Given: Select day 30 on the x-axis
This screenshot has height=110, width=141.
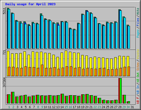Looking at the screenshot, I should 128,107.
